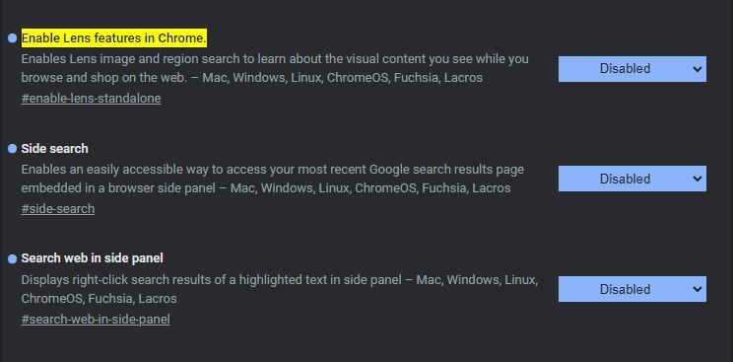
Task: Click the chevron arrow on the Lens features dropdown
Action: point(697,69)
